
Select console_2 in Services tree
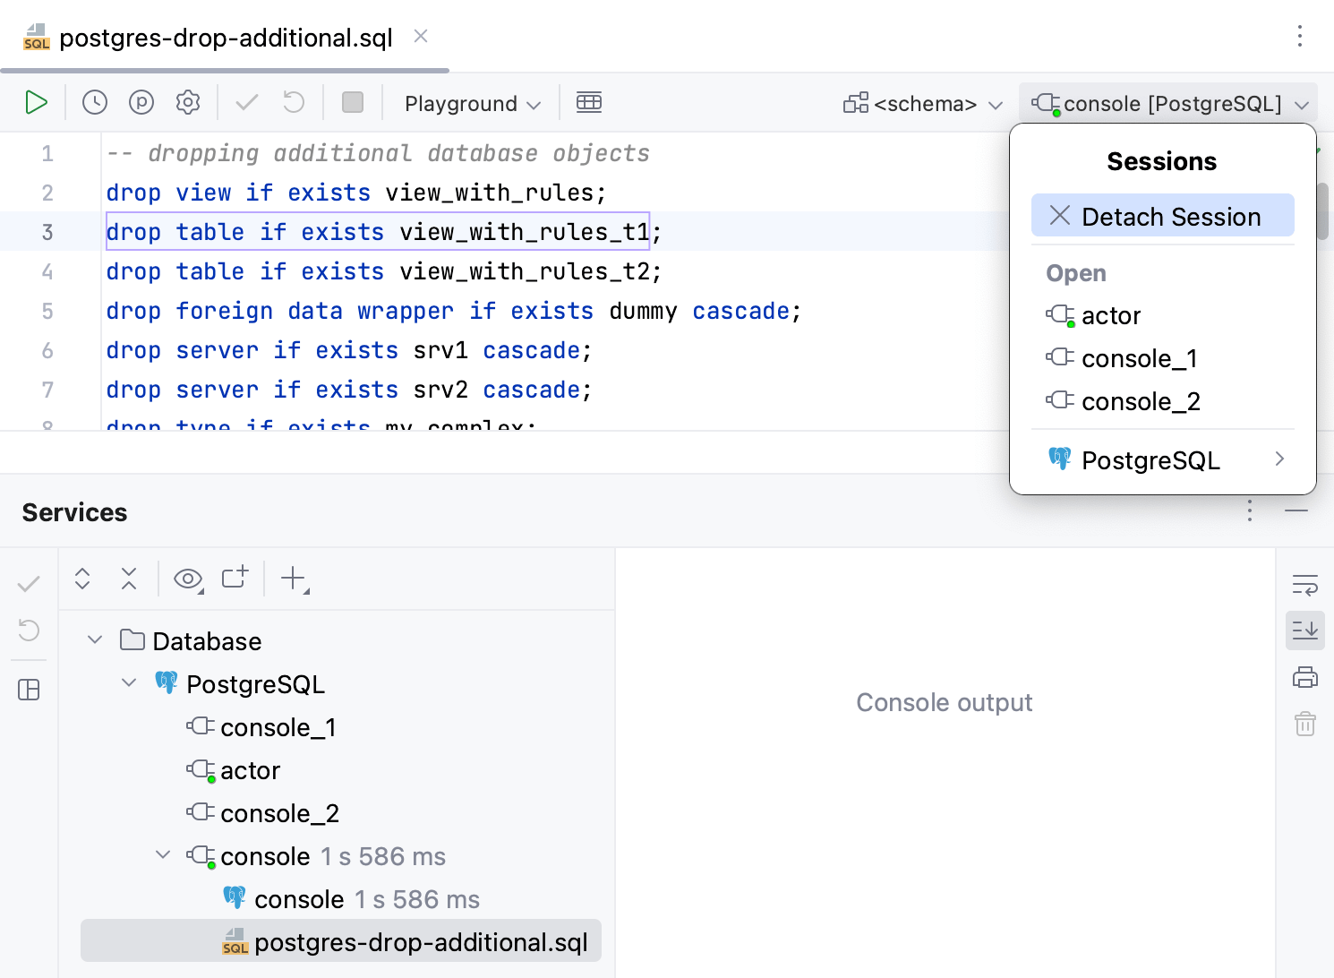279,813
